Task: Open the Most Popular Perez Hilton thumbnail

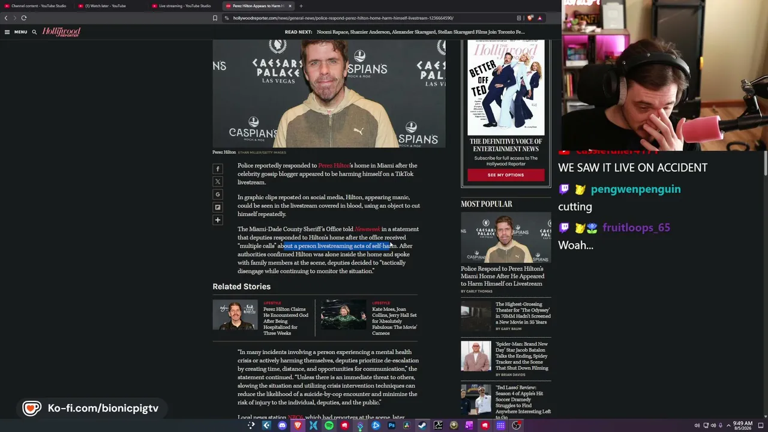Action: tap(506, 238)
